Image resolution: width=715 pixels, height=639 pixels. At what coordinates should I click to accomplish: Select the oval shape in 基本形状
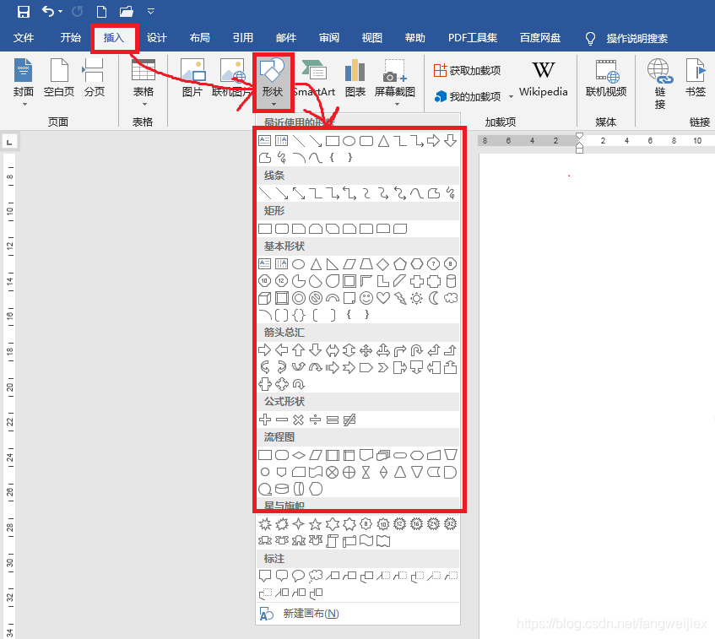[x=298, y=264]
